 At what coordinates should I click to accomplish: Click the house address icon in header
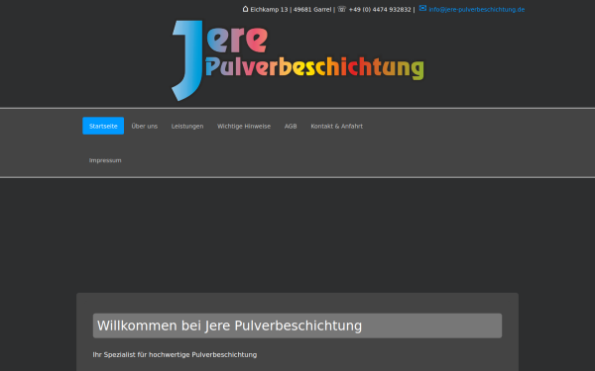(245, 9)
